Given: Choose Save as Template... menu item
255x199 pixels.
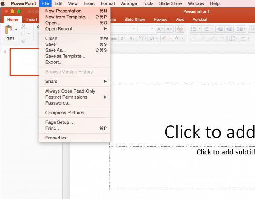Looking at the screenshot, I should (x=75, y=56).
